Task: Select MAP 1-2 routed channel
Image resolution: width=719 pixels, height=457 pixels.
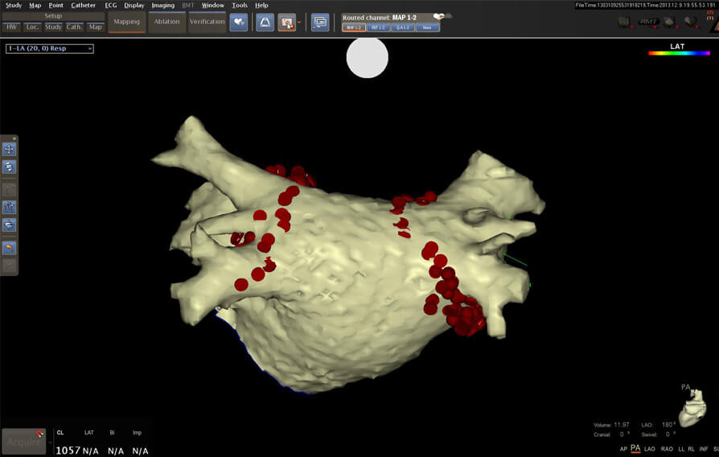Action: point(354,27)
